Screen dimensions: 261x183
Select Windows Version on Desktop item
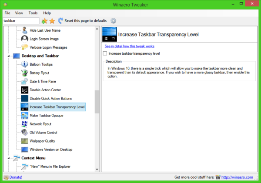(51, 150)
